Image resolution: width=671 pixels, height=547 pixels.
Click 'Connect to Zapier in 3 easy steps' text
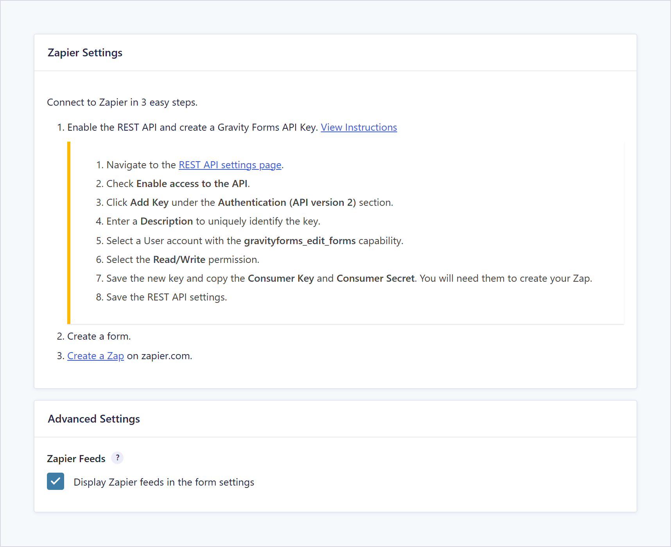(122, 102)
